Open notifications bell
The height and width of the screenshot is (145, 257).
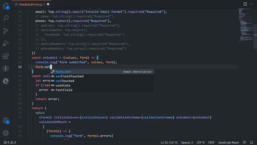point(251,142)
